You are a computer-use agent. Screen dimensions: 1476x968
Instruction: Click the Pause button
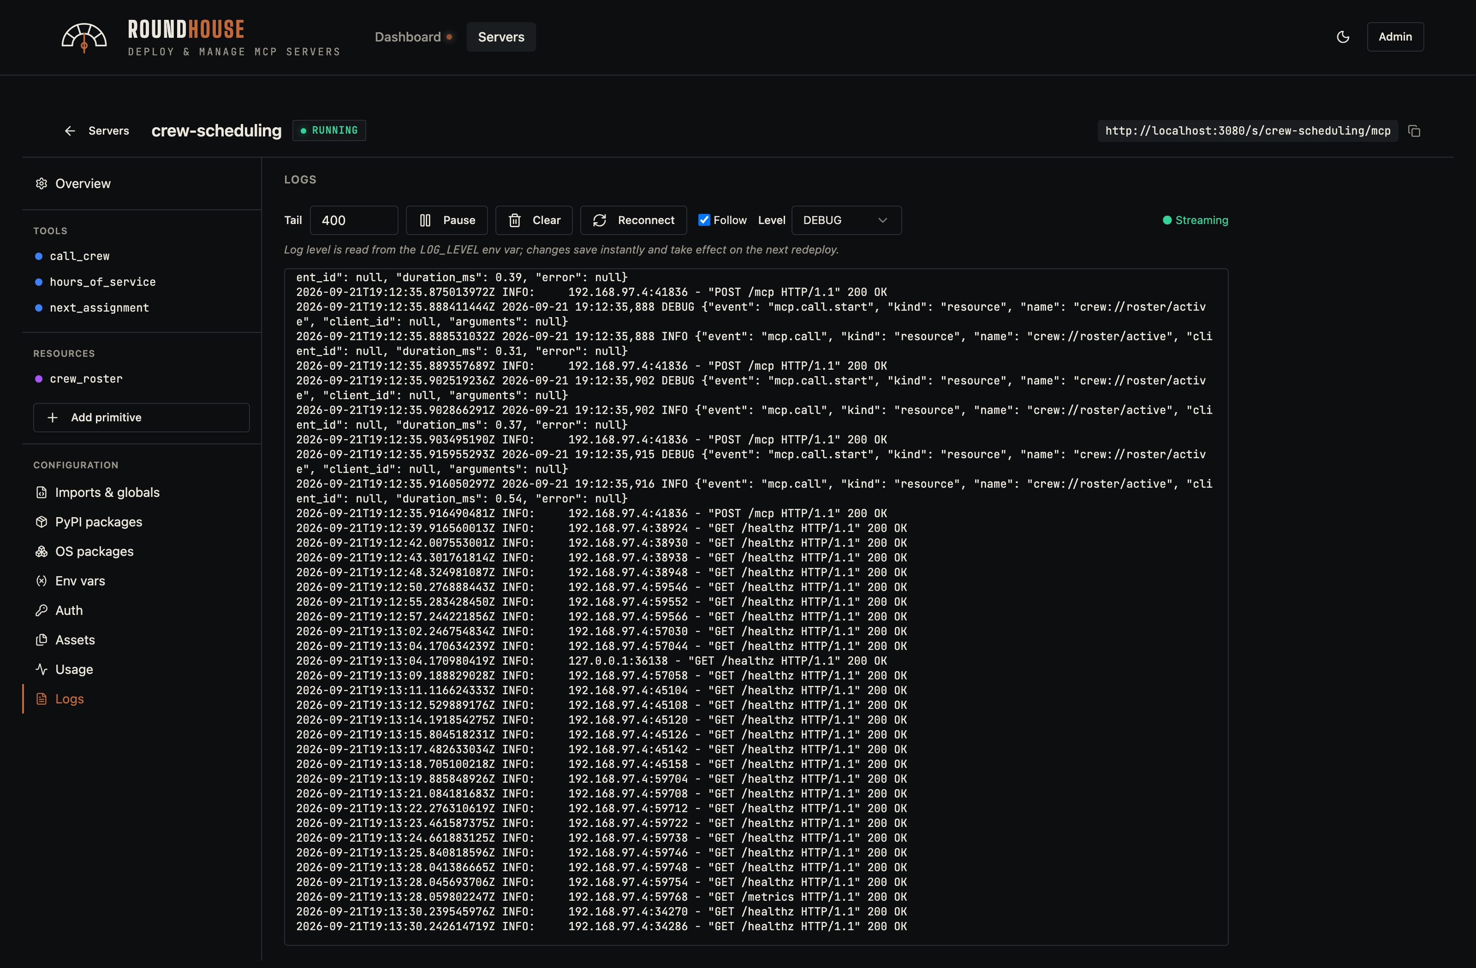tap(446, 221)
